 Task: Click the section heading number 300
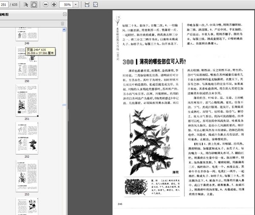[128, 62]
